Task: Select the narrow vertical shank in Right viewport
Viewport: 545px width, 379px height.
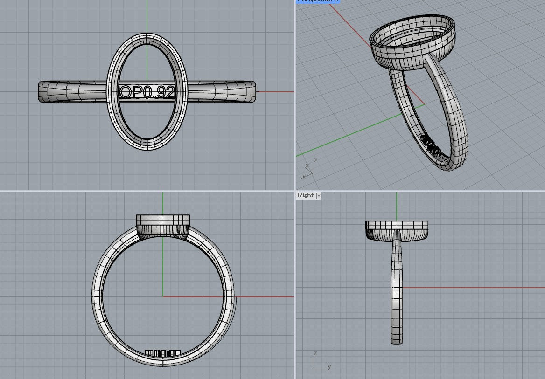Action: coord(397,289)
